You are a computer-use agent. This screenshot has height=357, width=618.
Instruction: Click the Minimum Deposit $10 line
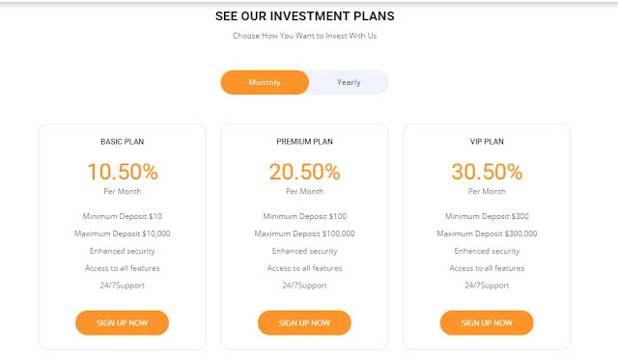pyautogui.click(x=123, y=216)
